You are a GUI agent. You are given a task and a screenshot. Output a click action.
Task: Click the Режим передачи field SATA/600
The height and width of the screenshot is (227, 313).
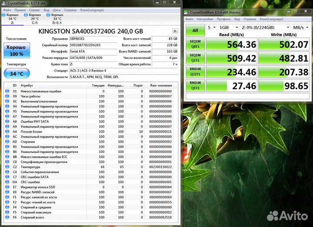click(x=93, y=58)
